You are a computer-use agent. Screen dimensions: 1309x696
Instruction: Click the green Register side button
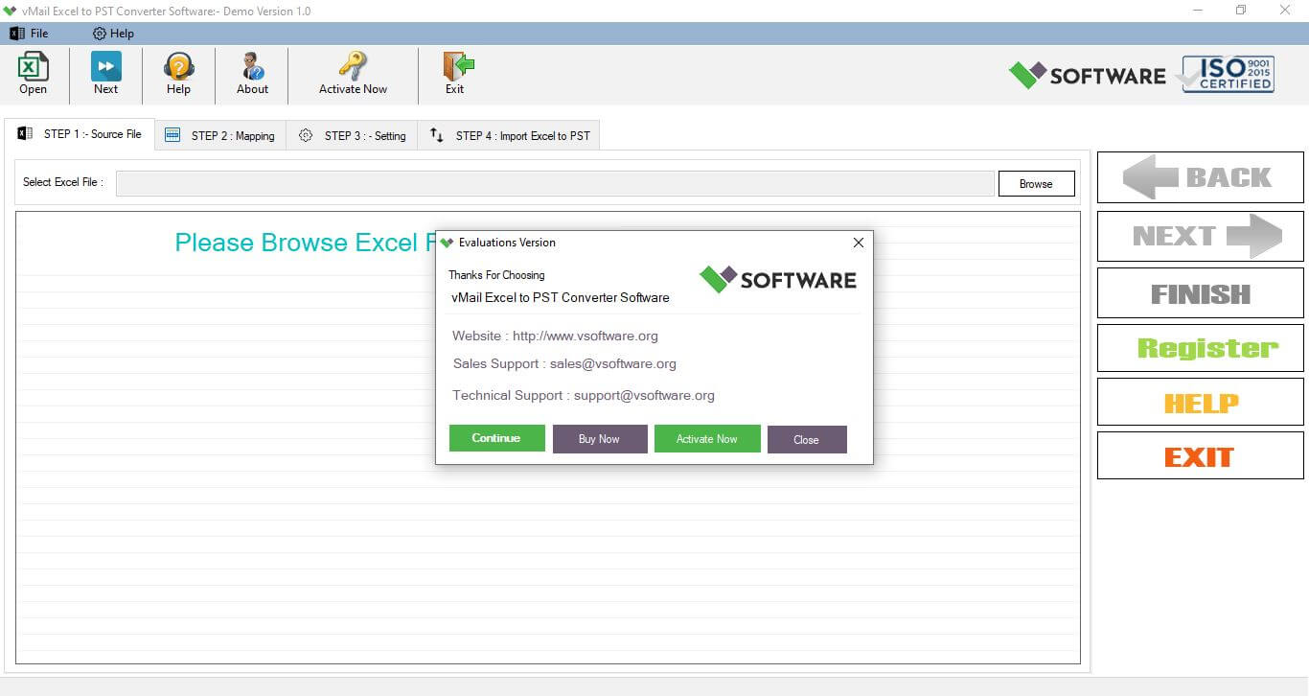point(1200,348)
